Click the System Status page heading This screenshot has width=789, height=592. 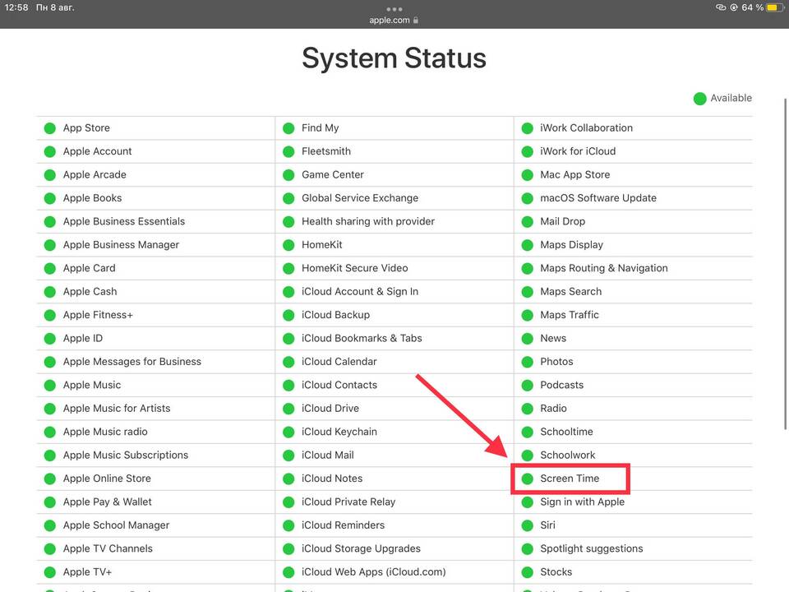[394, 58]
